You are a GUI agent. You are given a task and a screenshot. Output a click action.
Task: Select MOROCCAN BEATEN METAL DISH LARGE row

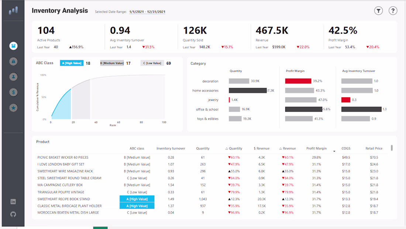(212, 213)
